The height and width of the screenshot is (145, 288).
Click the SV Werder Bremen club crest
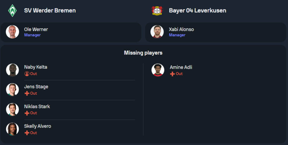click(x=12, y=10)
